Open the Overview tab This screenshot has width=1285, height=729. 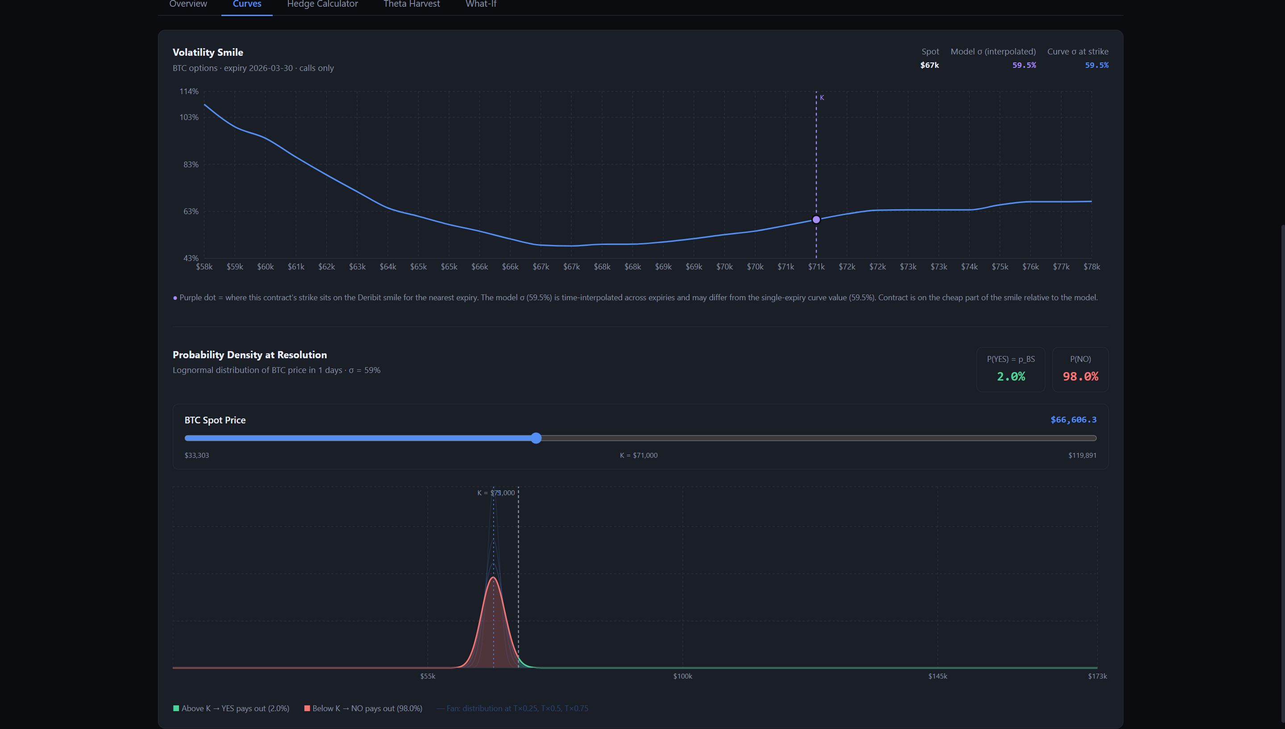188,4
